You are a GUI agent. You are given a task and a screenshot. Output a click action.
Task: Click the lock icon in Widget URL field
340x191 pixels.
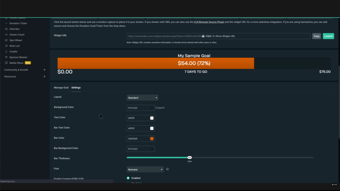(x=203, y=36)
